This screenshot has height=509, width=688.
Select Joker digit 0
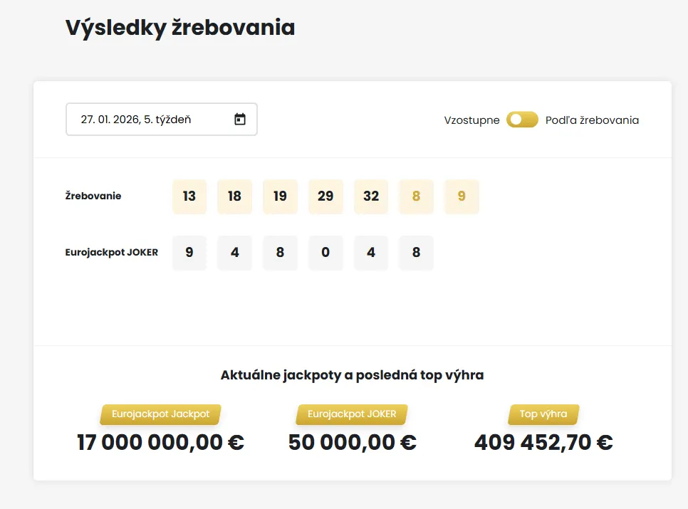pos(325,252)
